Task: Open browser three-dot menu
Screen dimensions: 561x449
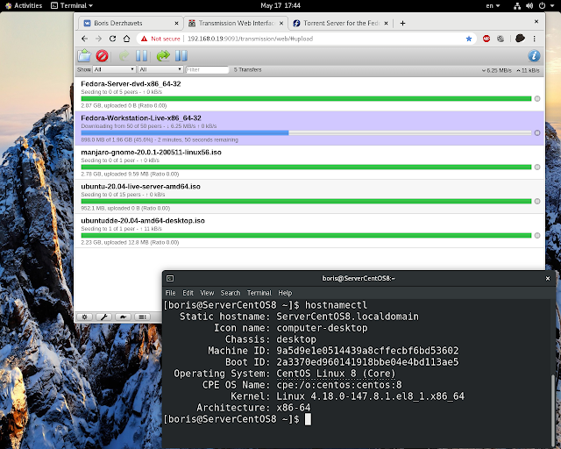Action: tap(534, 39)
